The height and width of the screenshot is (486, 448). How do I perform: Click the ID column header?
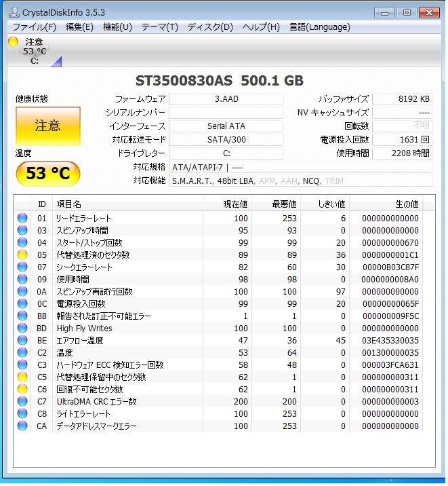(42, 204)
